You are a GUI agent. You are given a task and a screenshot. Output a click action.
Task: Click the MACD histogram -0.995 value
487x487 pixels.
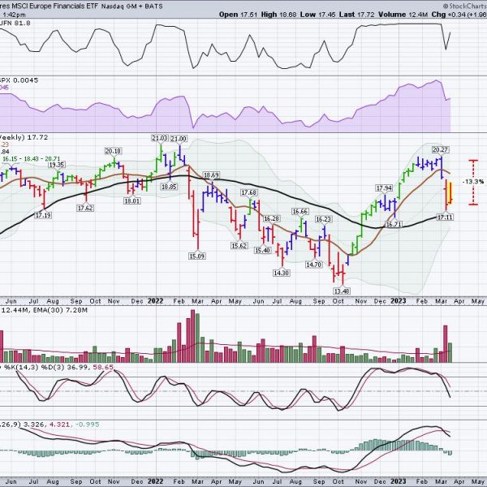87,425
